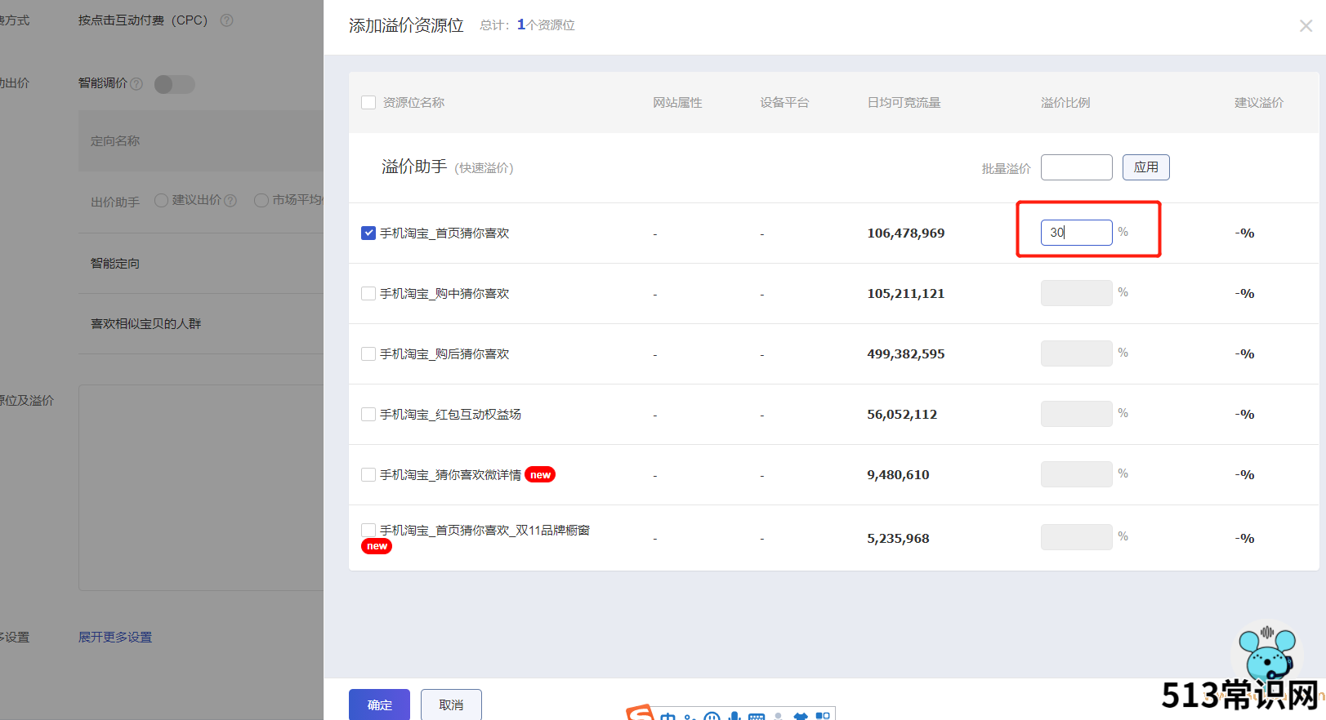Close the 添加溢价资源位 panel
Viewport: 1326px width, 720px height.
[1306, 26]
